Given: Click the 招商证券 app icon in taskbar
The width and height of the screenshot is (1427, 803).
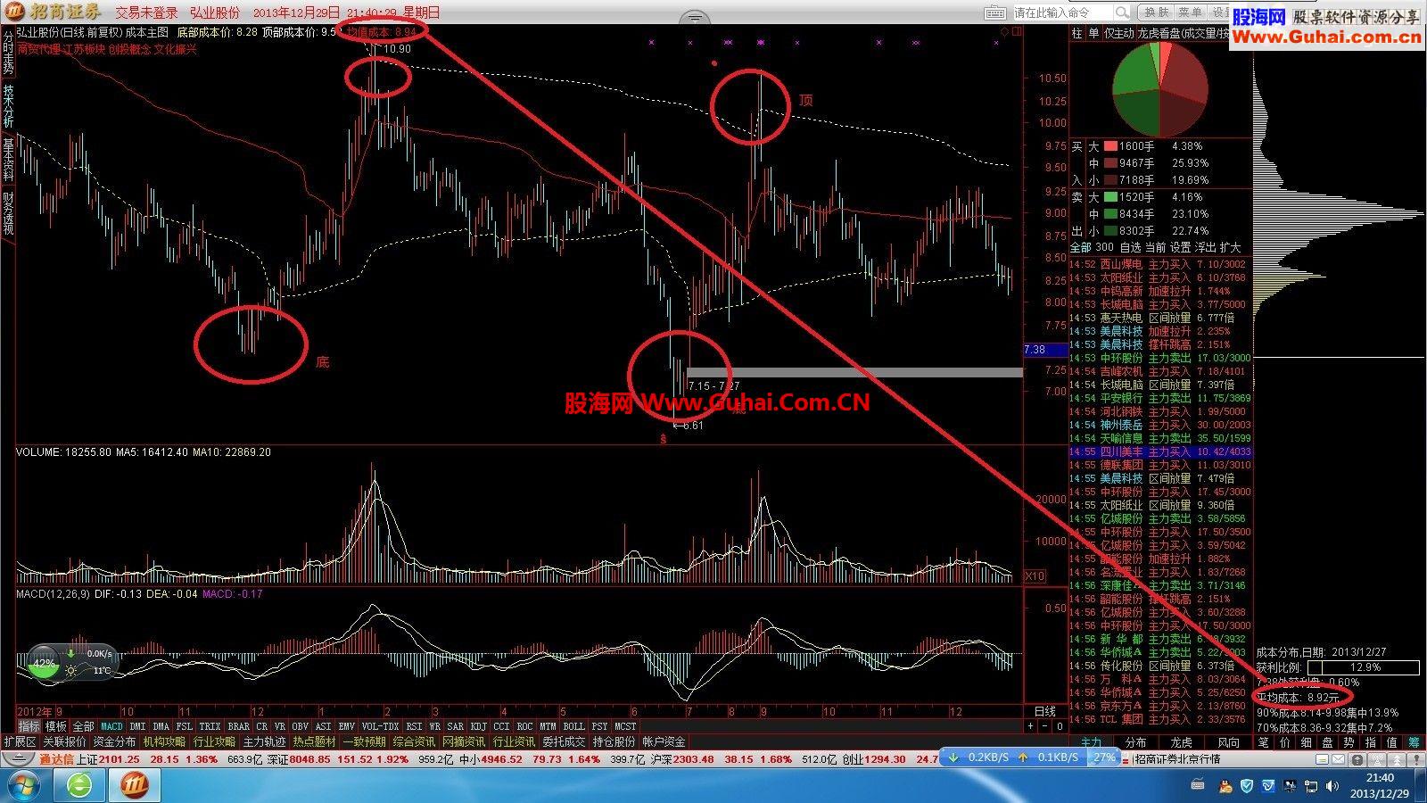Looking at the screenshot, I should tap(136, 786).
